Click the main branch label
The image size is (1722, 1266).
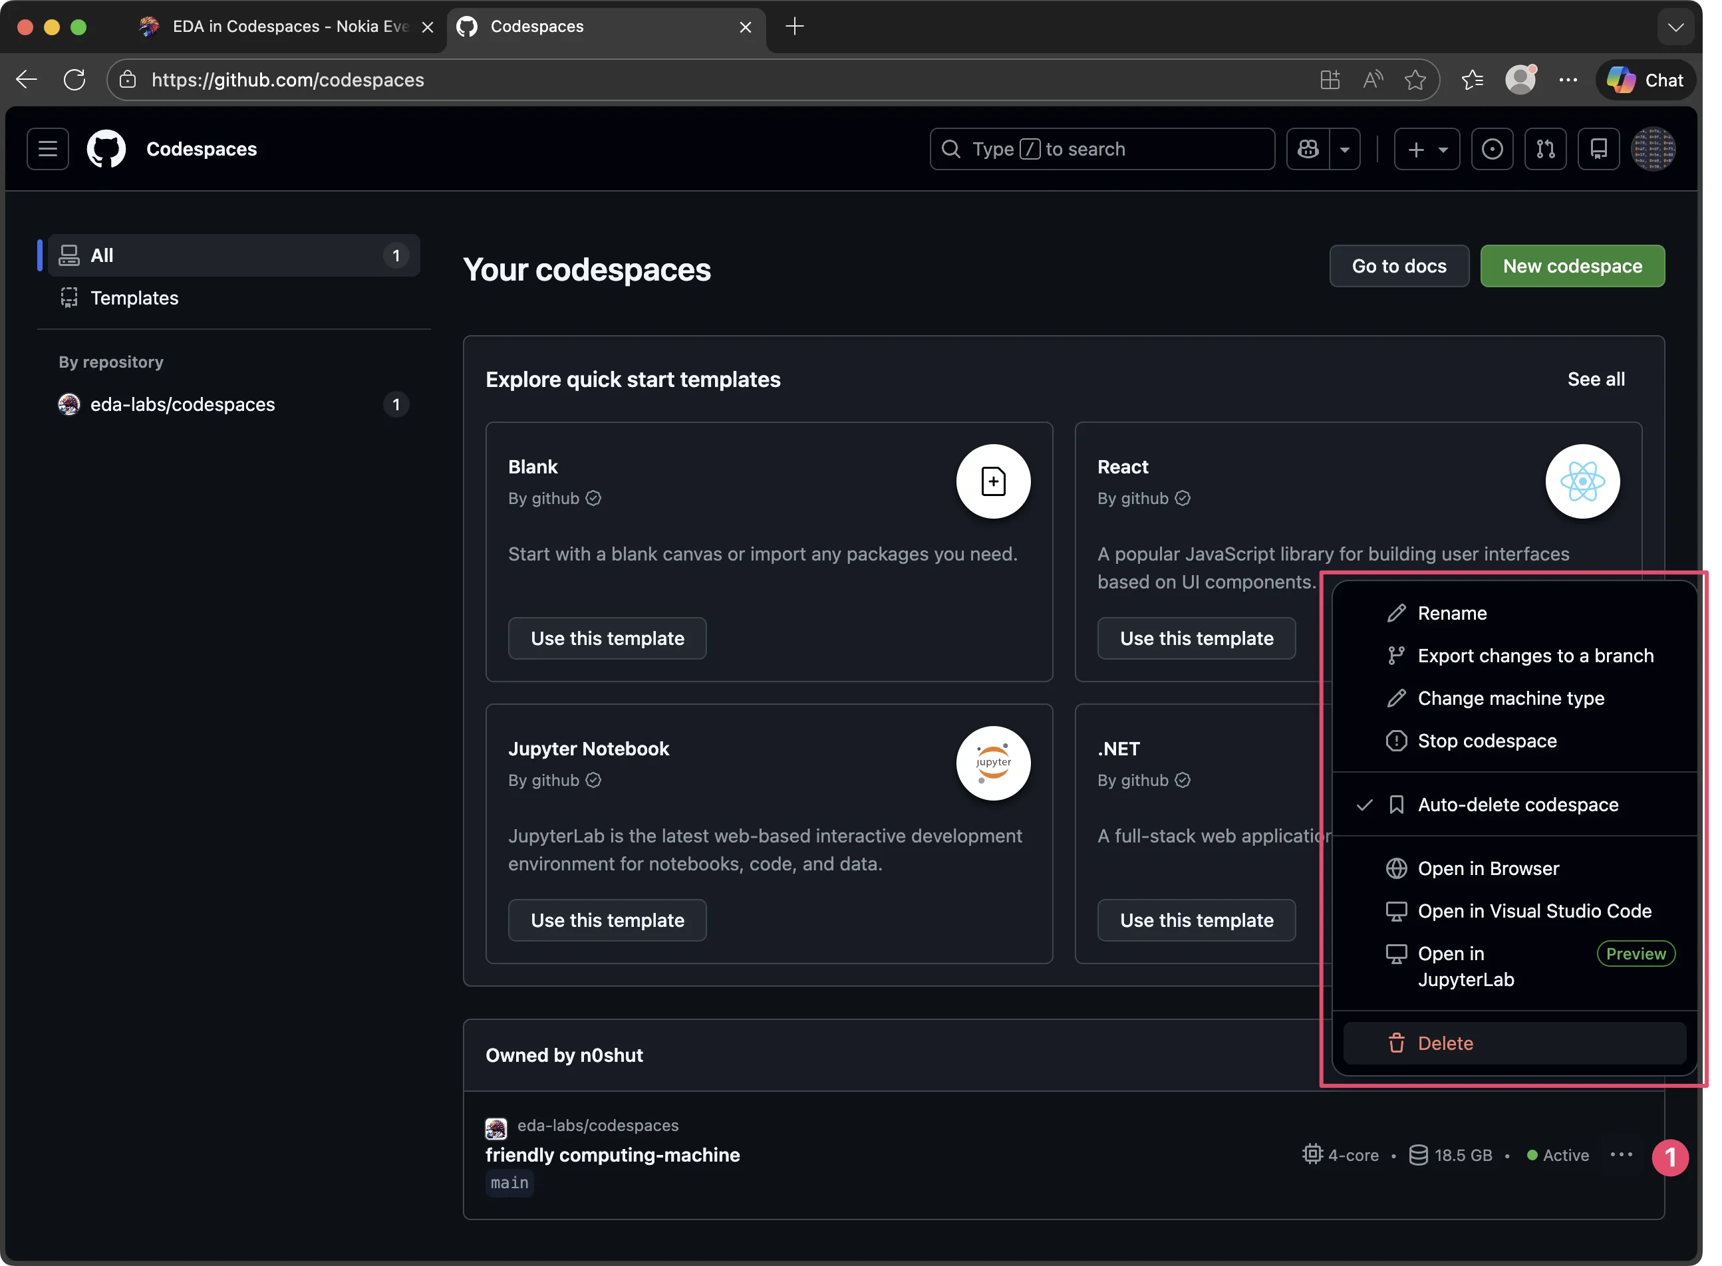pyautogui.click(x=509, y=1184)
